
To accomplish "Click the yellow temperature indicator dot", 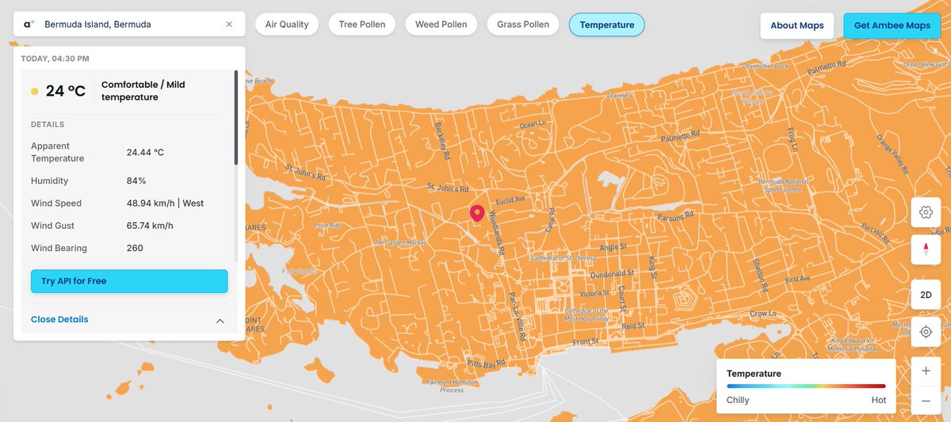I will pyautogui.click(x=35, y=92).
